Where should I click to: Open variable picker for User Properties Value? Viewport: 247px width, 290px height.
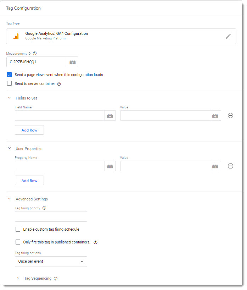(215, 166)
